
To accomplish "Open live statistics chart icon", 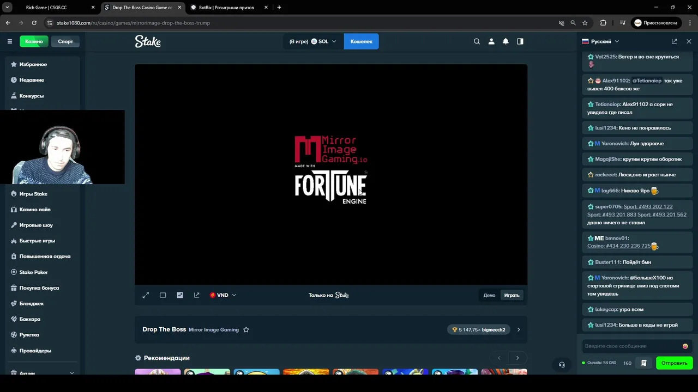I will point(180,295).
